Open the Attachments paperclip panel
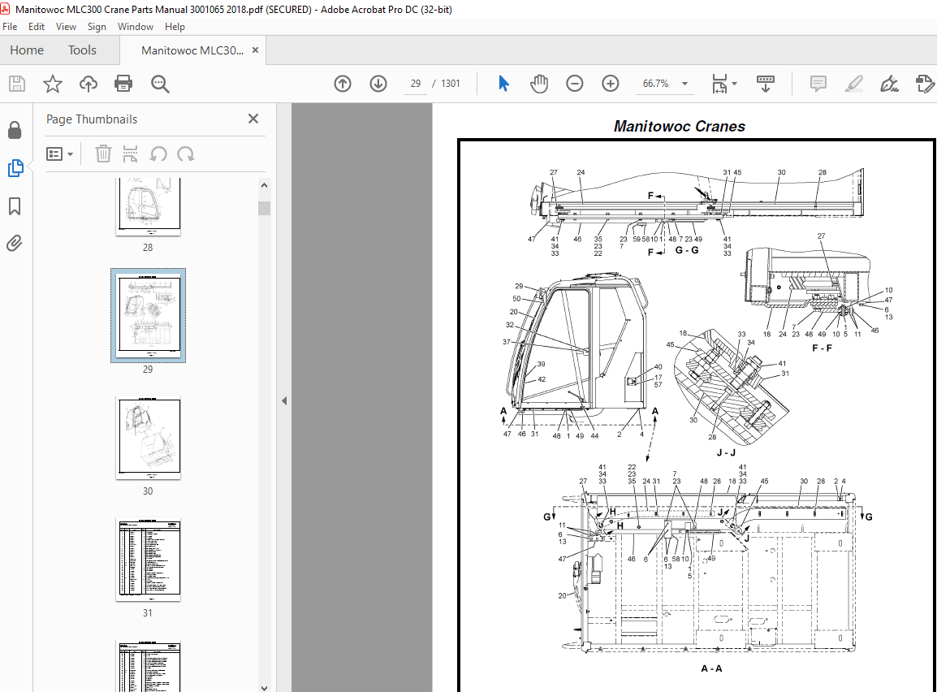The width and height of the screenshot is (937, 692). pos(15,243)
